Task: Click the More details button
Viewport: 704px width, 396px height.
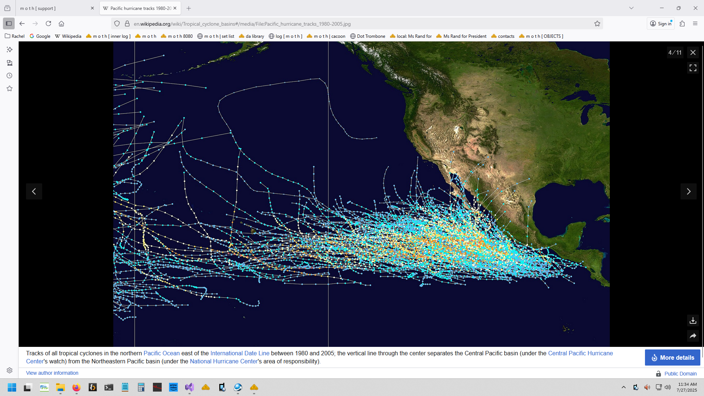Action: [x=672, y=357]
